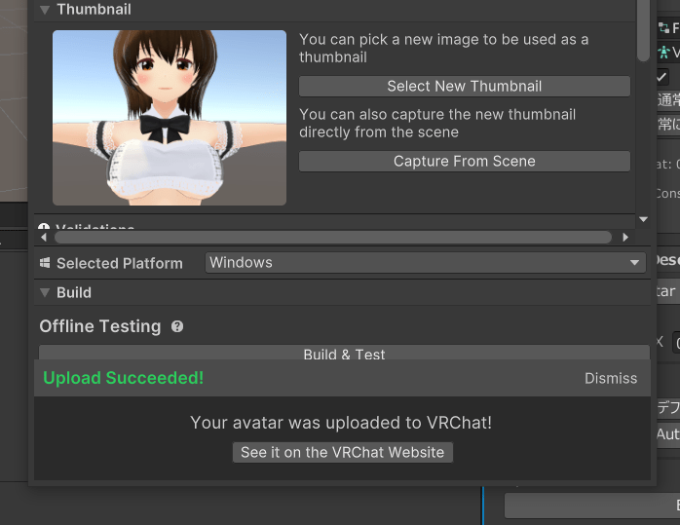
Task: Open See it on the VRChat Website
Action: click(342, 452)
